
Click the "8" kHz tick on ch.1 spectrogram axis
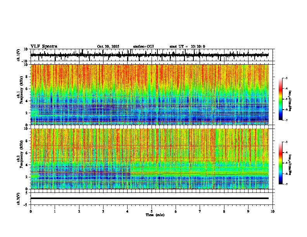[27, 77]
